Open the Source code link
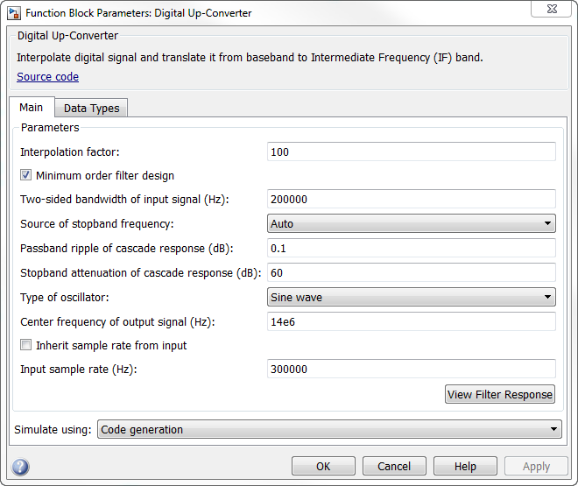 tap(47, 77)
